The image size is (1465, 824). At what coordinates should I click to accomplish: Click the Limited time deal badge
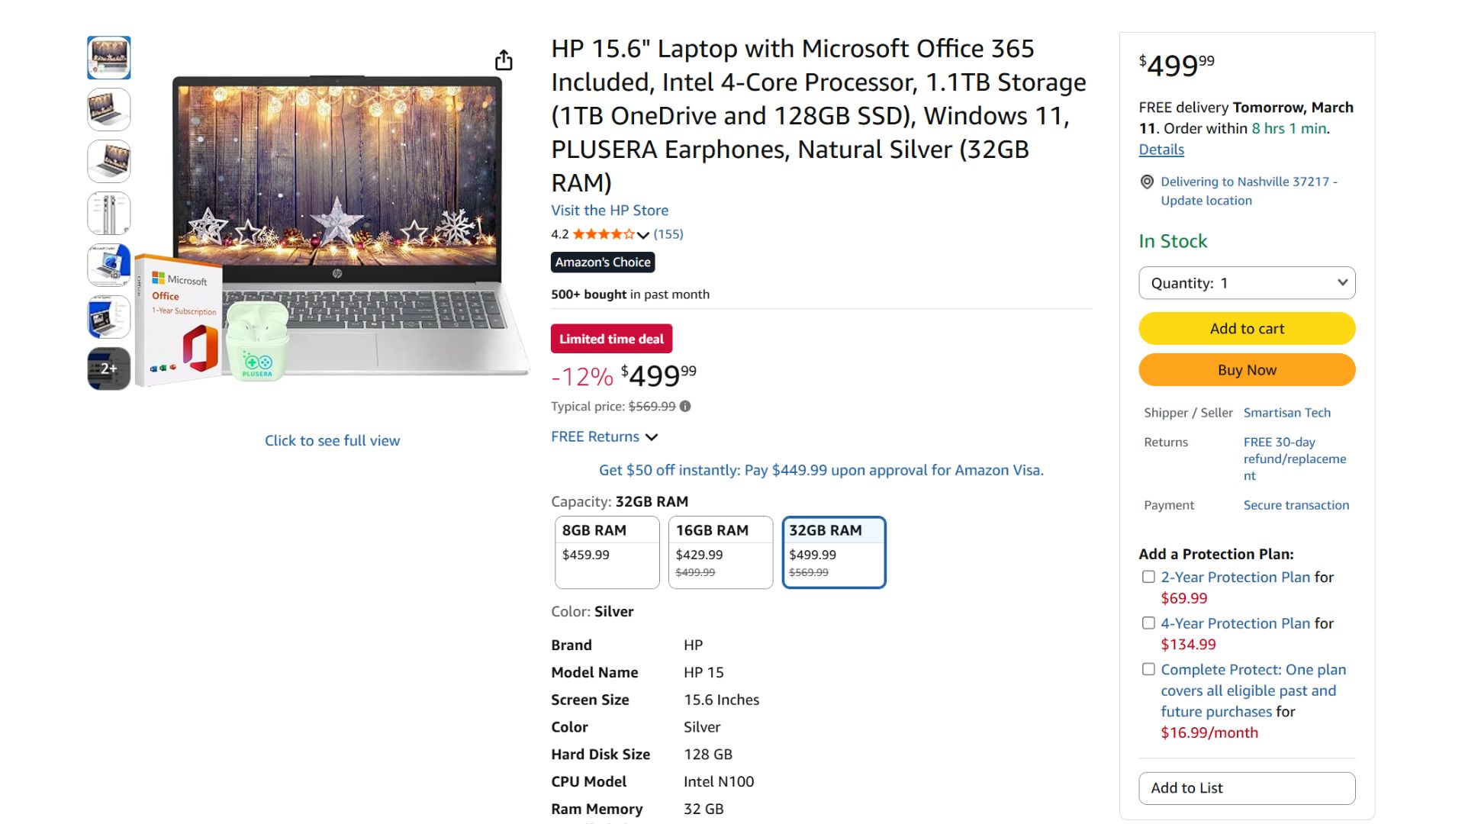click(x=610, y=338)
